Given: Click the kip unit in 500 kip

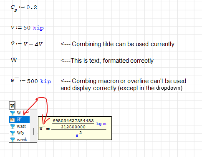Looking at the screenshot, I should point(45,81).
